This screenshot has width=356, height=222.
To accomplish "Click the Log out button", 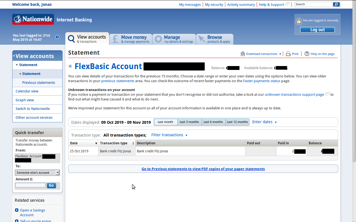I will (317, 30).
